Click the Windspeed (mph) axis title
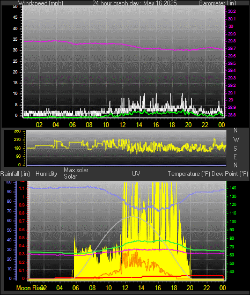 pyautogui.click(x=41, y=3)
